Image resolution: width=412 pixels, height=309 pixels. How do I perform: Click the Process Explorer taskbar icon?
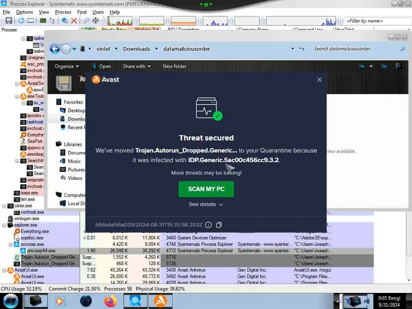pyautogui.click(x=135, y=301)
